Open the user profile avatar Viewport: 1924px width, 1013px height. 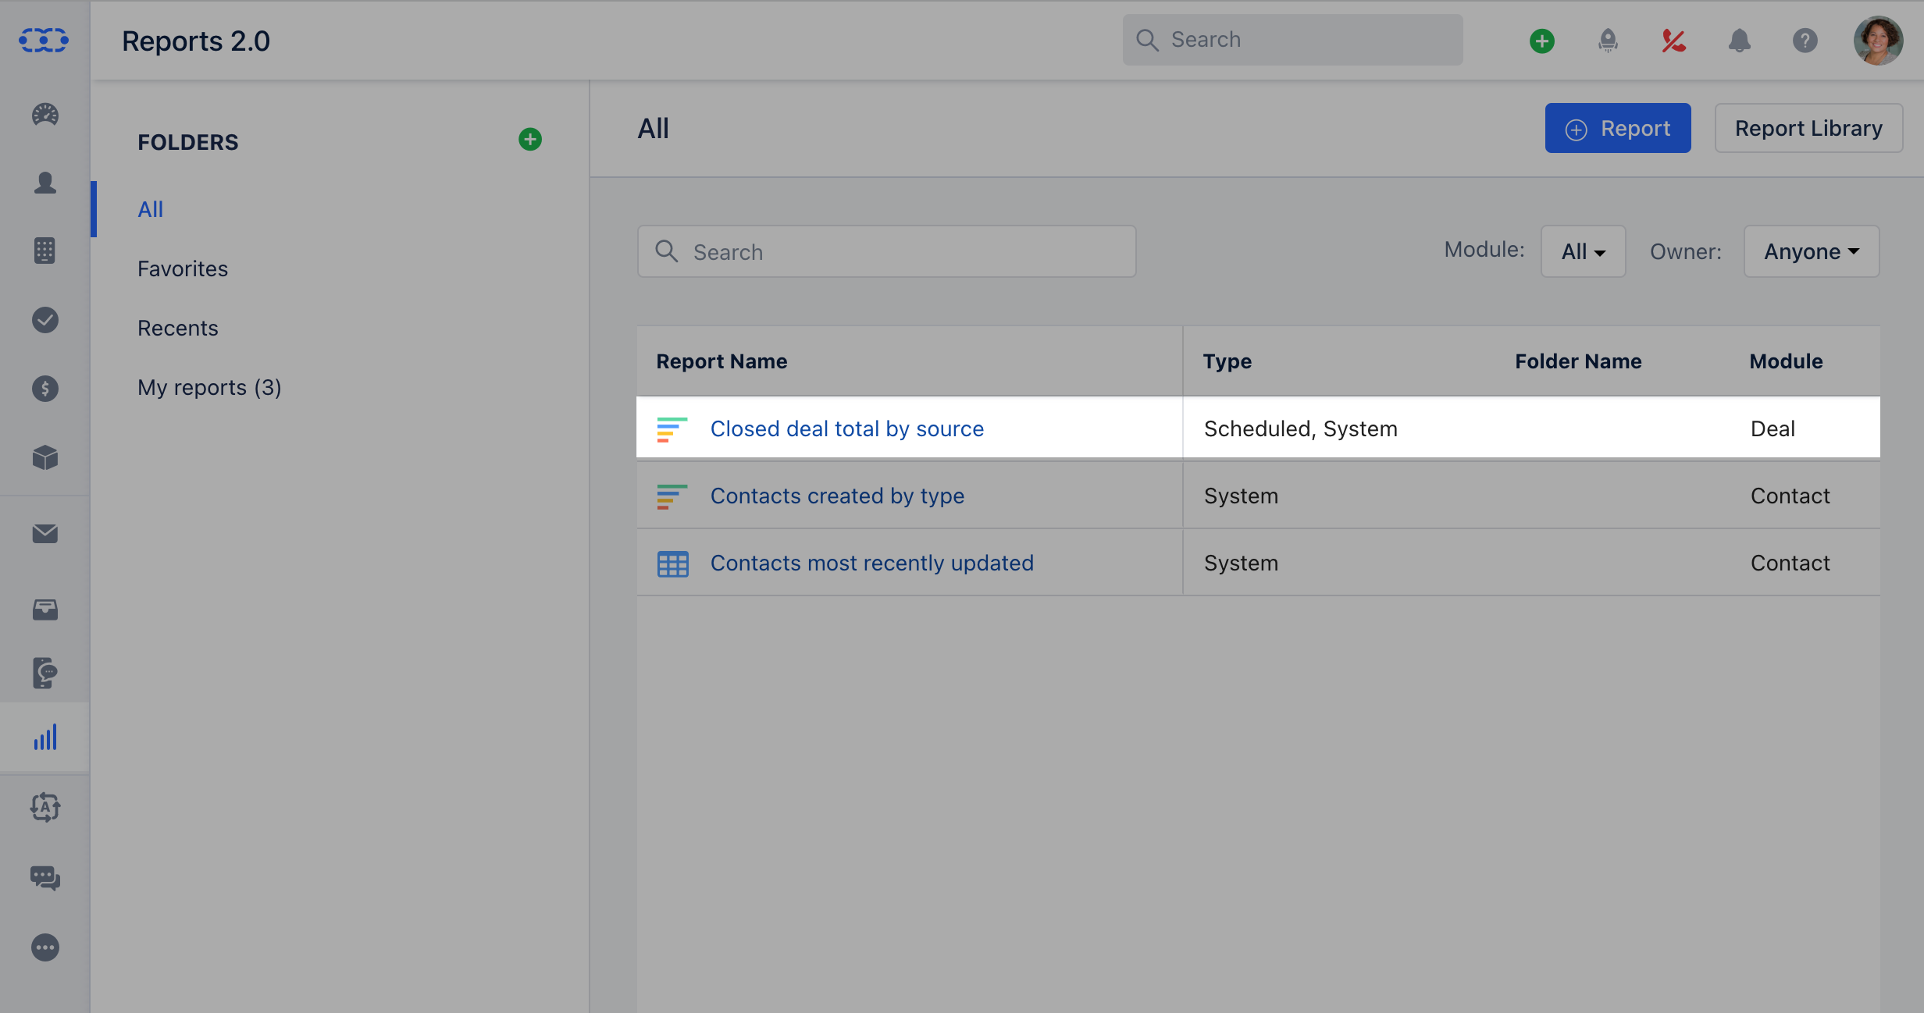point(1878,41)
